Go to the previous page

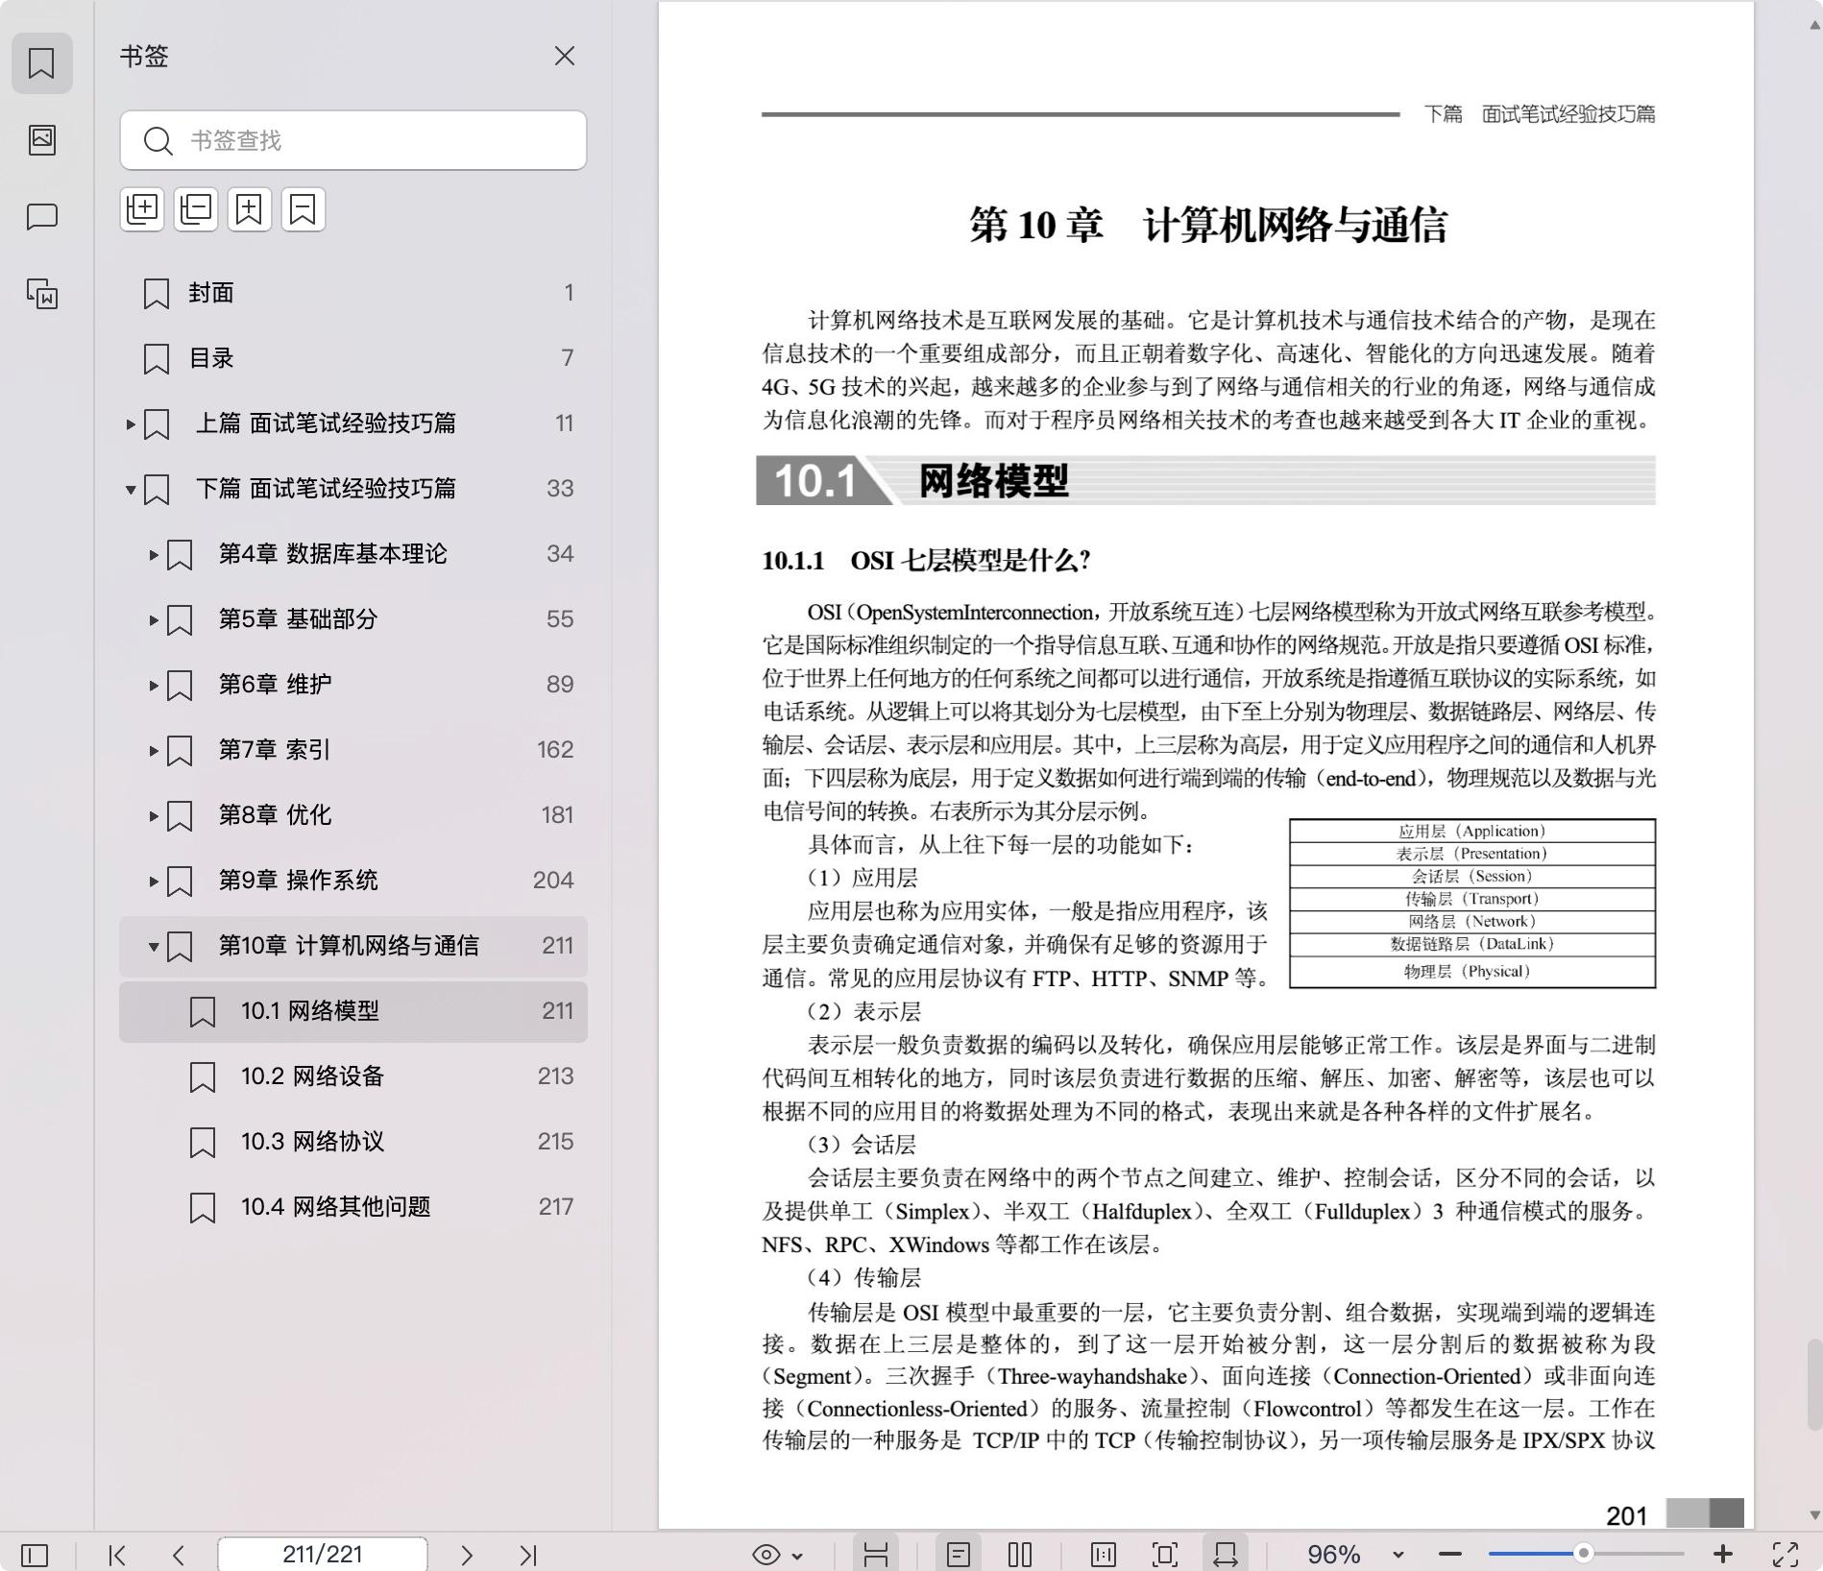[x=179, y=1555]
